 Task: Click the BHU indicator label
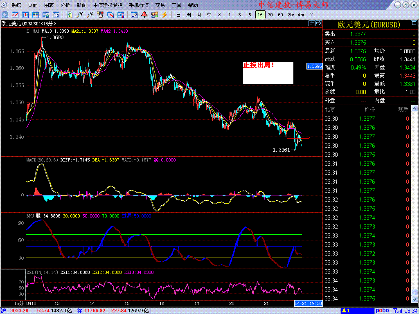pos(30,216)
